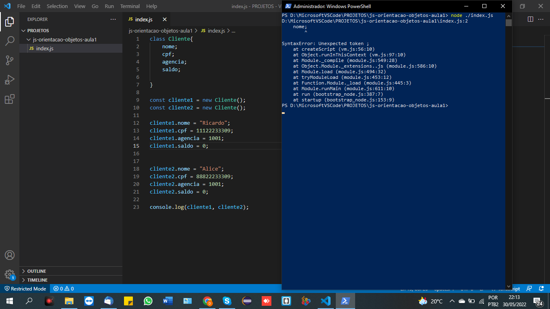Open the Accounts menu icon
Viewport: 550px width, 309px height.
(10, 255)
